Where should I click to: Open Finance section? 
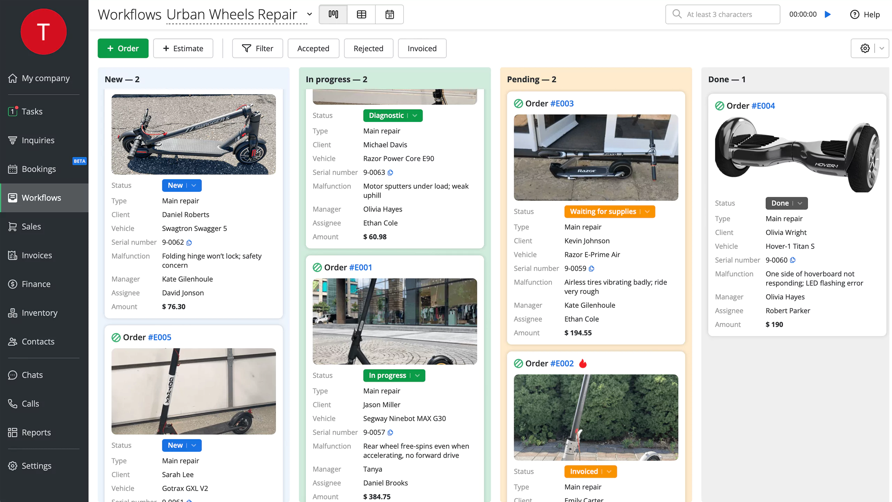click(x=44, y=284)
